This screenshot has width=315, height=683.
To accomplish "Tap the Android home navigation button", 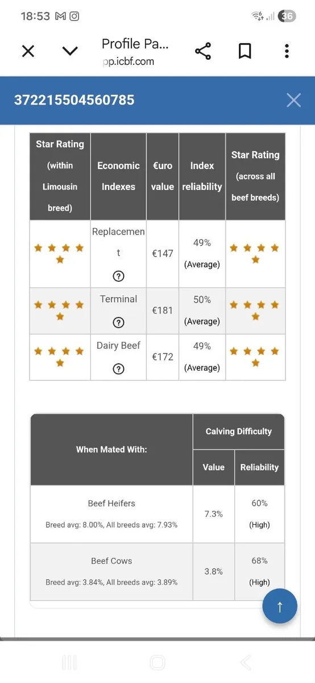I will click(x=157, y=663).
